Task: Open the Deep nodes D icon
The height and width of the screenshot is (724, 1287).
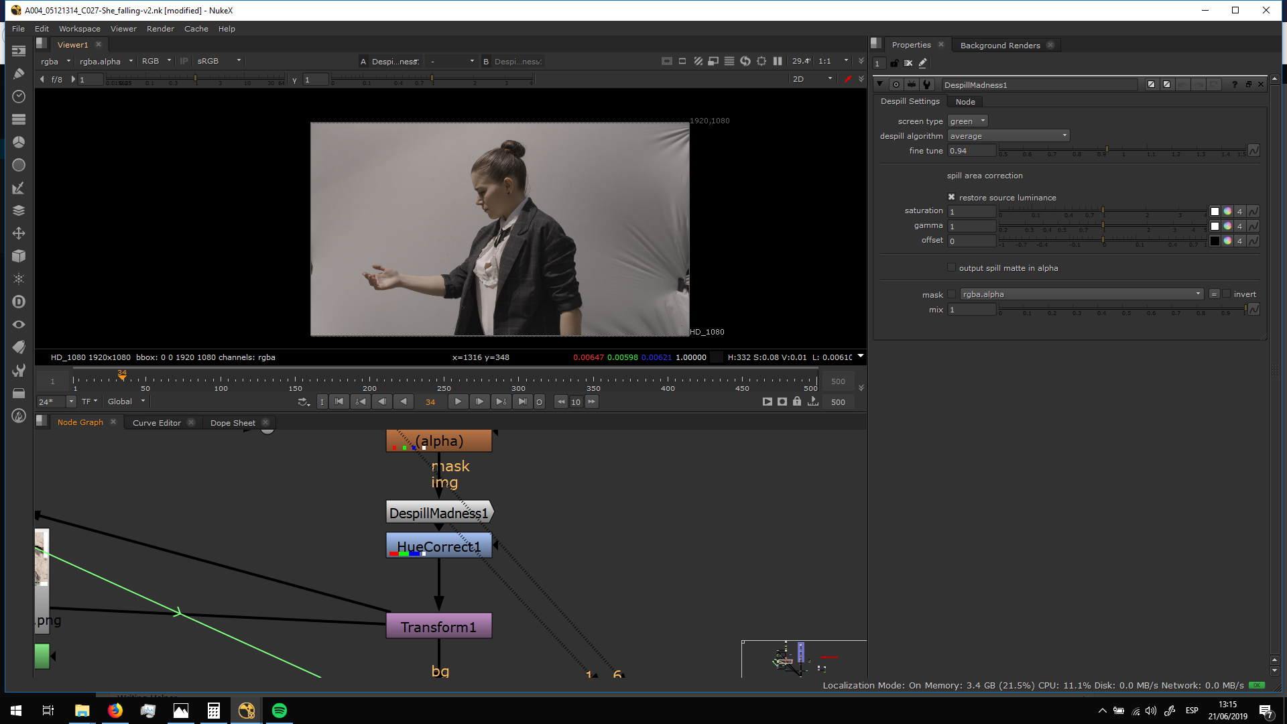Action: pyautogui.click(x=19, y=302)
